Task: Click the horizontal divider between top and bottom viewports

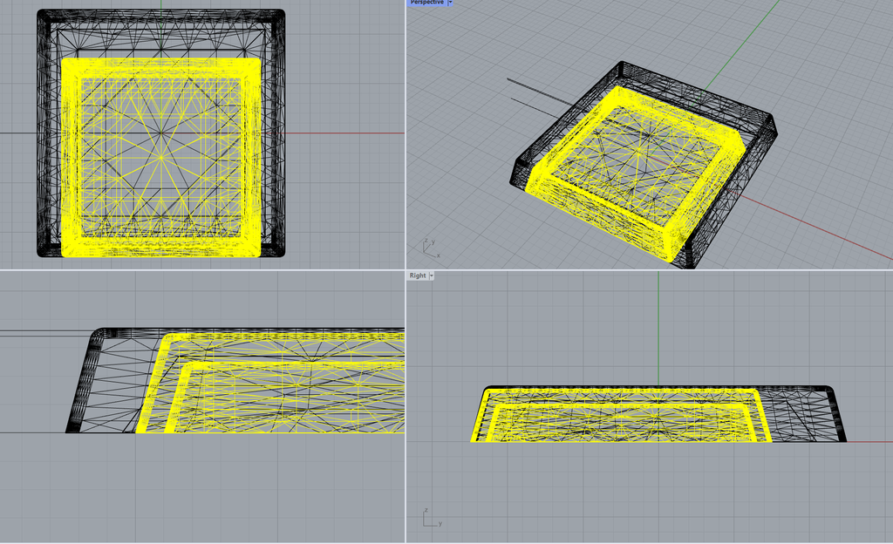Action: tap(218, 270)
